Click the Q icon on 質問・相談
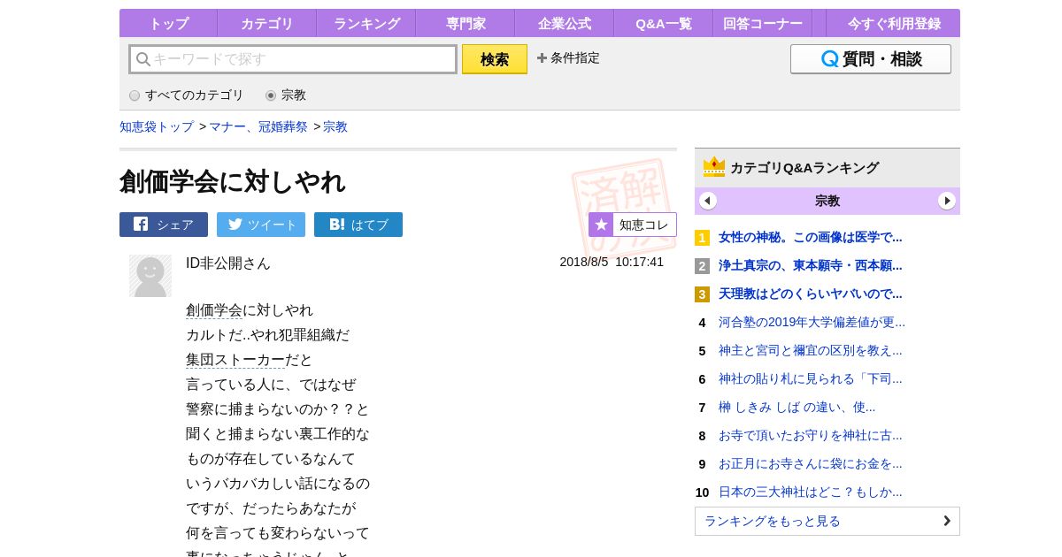This screenshot has width=1062, height=557. click(x=829, y=59)
